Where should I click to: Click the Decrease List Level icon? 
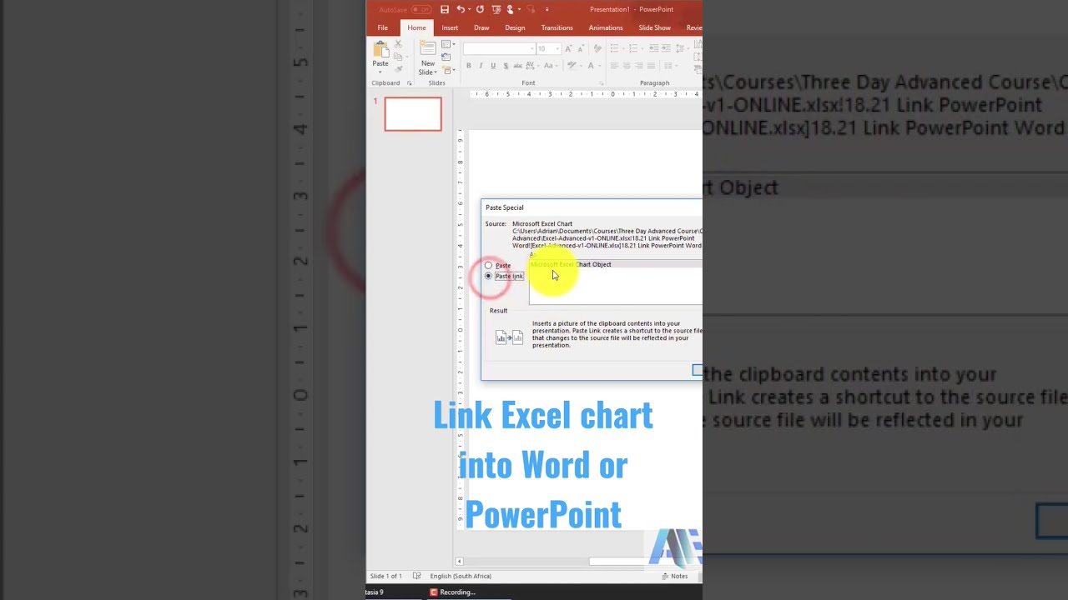point(653,48)
